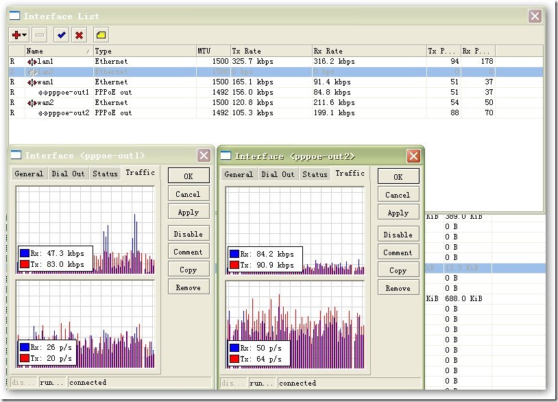
Task: Click 'connected' status in pppoe-out1 dialog
Action: click(88, 382)
